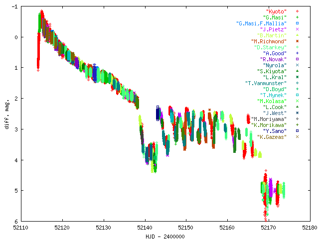This screenshot has width=319, height=239.
Task: Click the cyan square marker beside T.Hynek
Action: coord(297,95)
